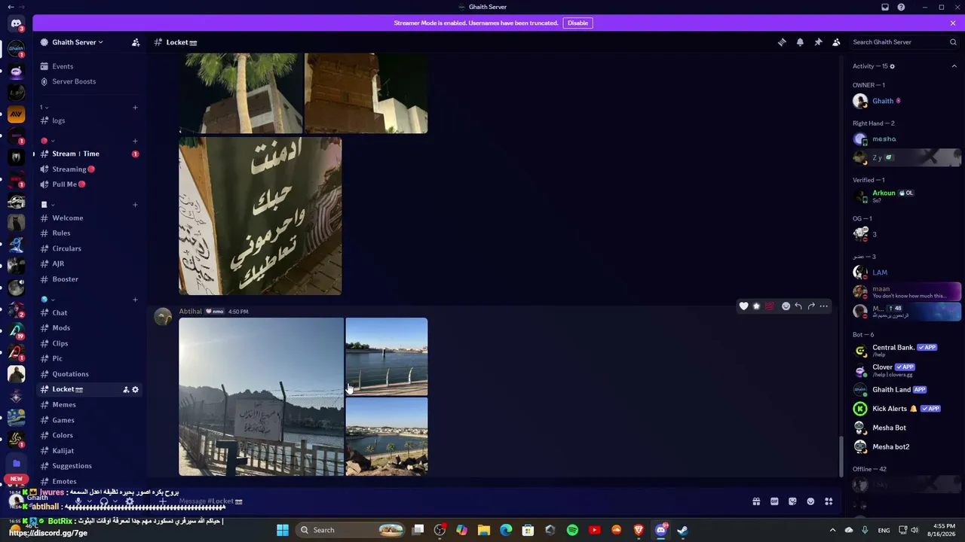Add heart reaction to Abtihal's message
965x542 pixels.
click(x=743, y=306)
